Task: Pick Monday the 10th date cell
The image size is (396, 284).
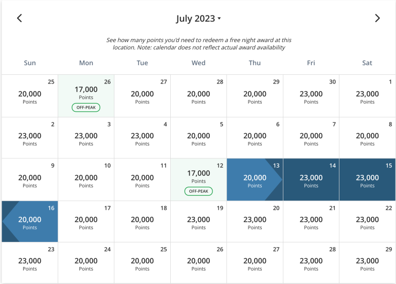Action: point(86,179)
